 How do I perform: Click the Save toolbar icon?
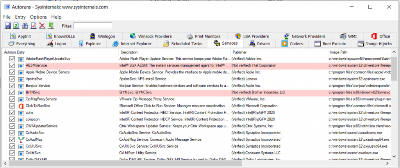(x=8, y=25)
